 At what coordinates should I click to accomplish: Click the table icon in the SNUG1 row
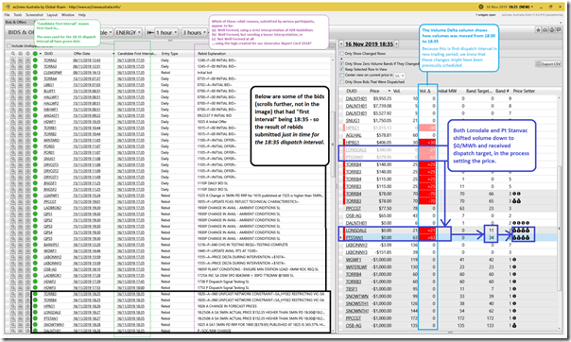pos(21,159)
